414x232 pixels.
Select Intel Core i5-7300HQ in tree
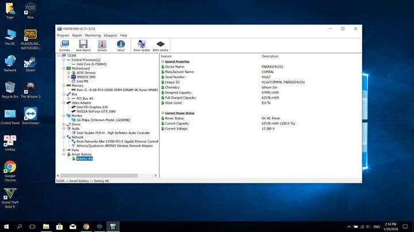pos(92,64)
